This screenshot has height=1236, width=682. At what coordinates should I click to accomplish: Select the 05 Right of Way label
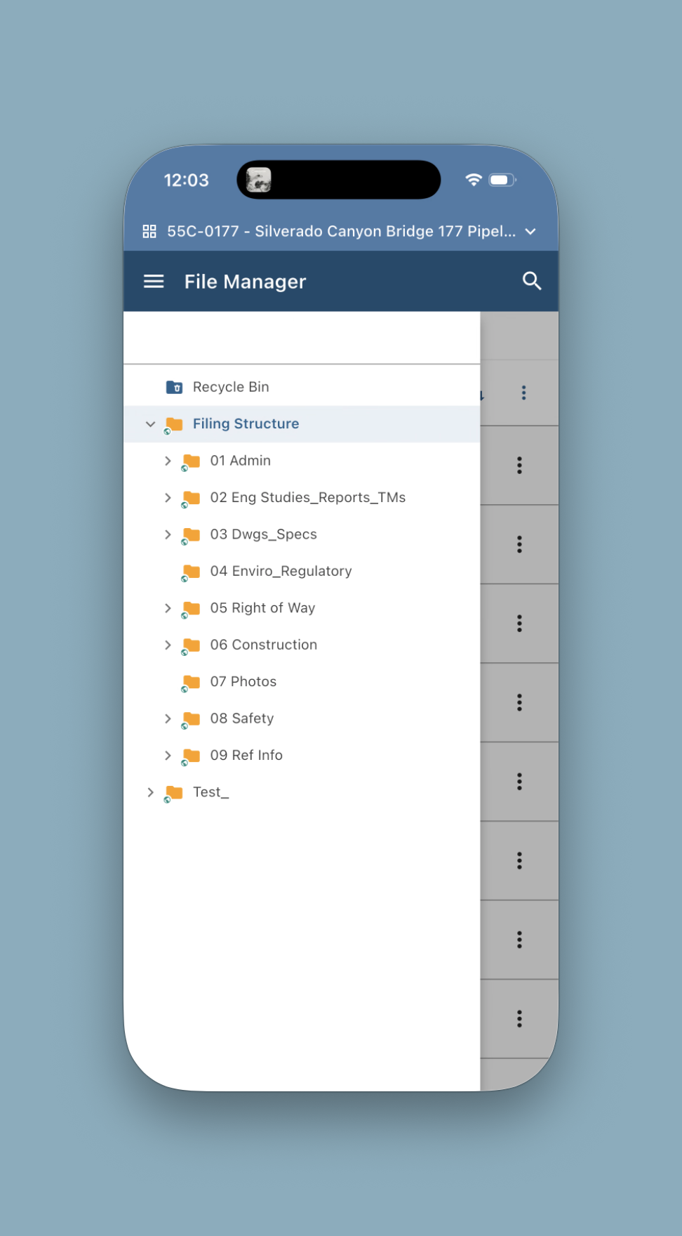(x=263, y=608)
